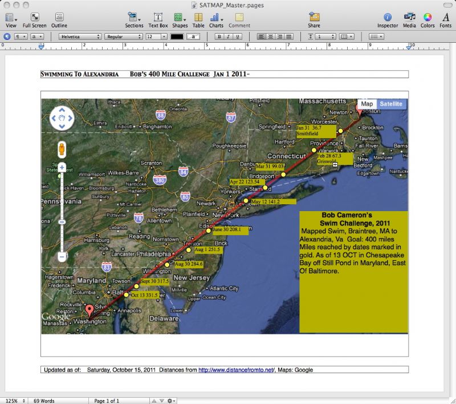
Task: Toggle italic formatting
Action: tap(229, 37)
